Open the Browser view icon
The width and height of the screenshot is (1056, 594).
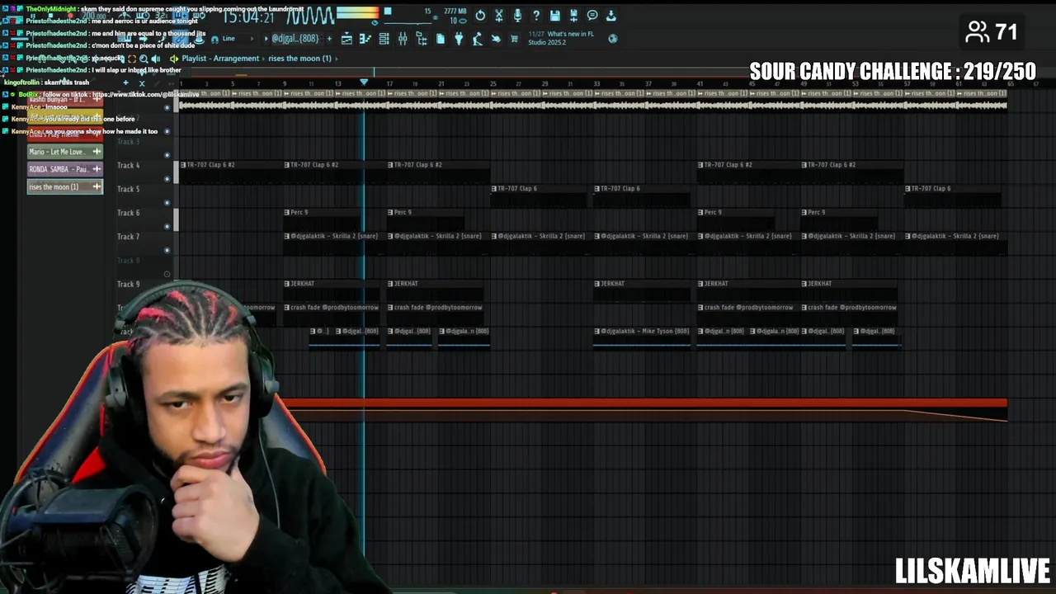pyautogui.click(x=422, y=39)
